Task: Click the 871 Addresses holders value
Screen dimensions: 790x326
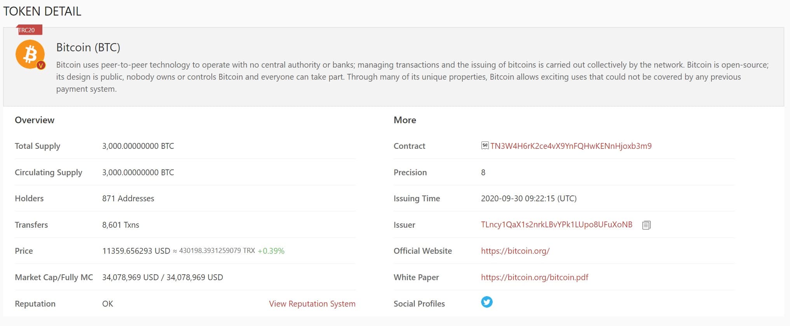Action: point(128,199)
